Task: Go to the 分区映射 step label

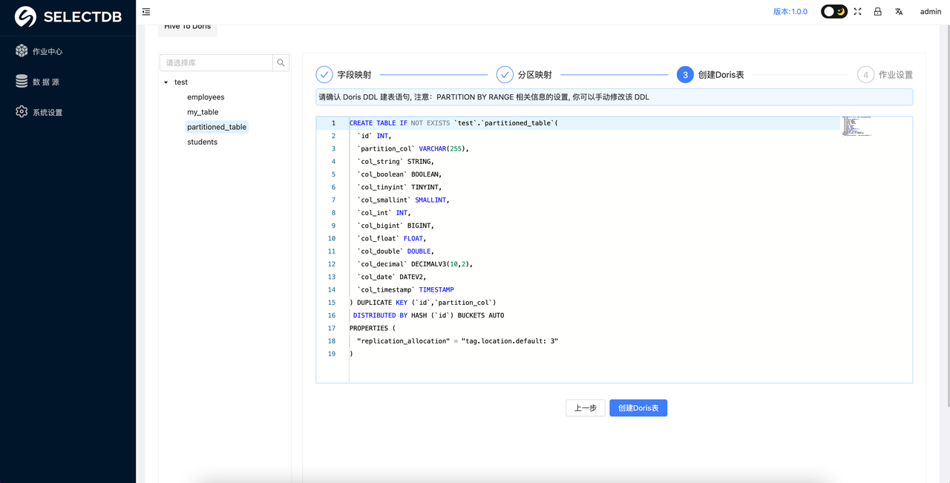Action: [534, 75]
